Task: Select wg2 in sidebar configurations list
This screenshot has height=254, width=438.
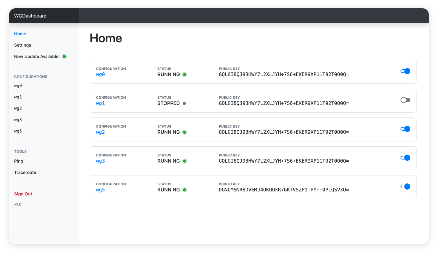Action: [x=18, y=108]
